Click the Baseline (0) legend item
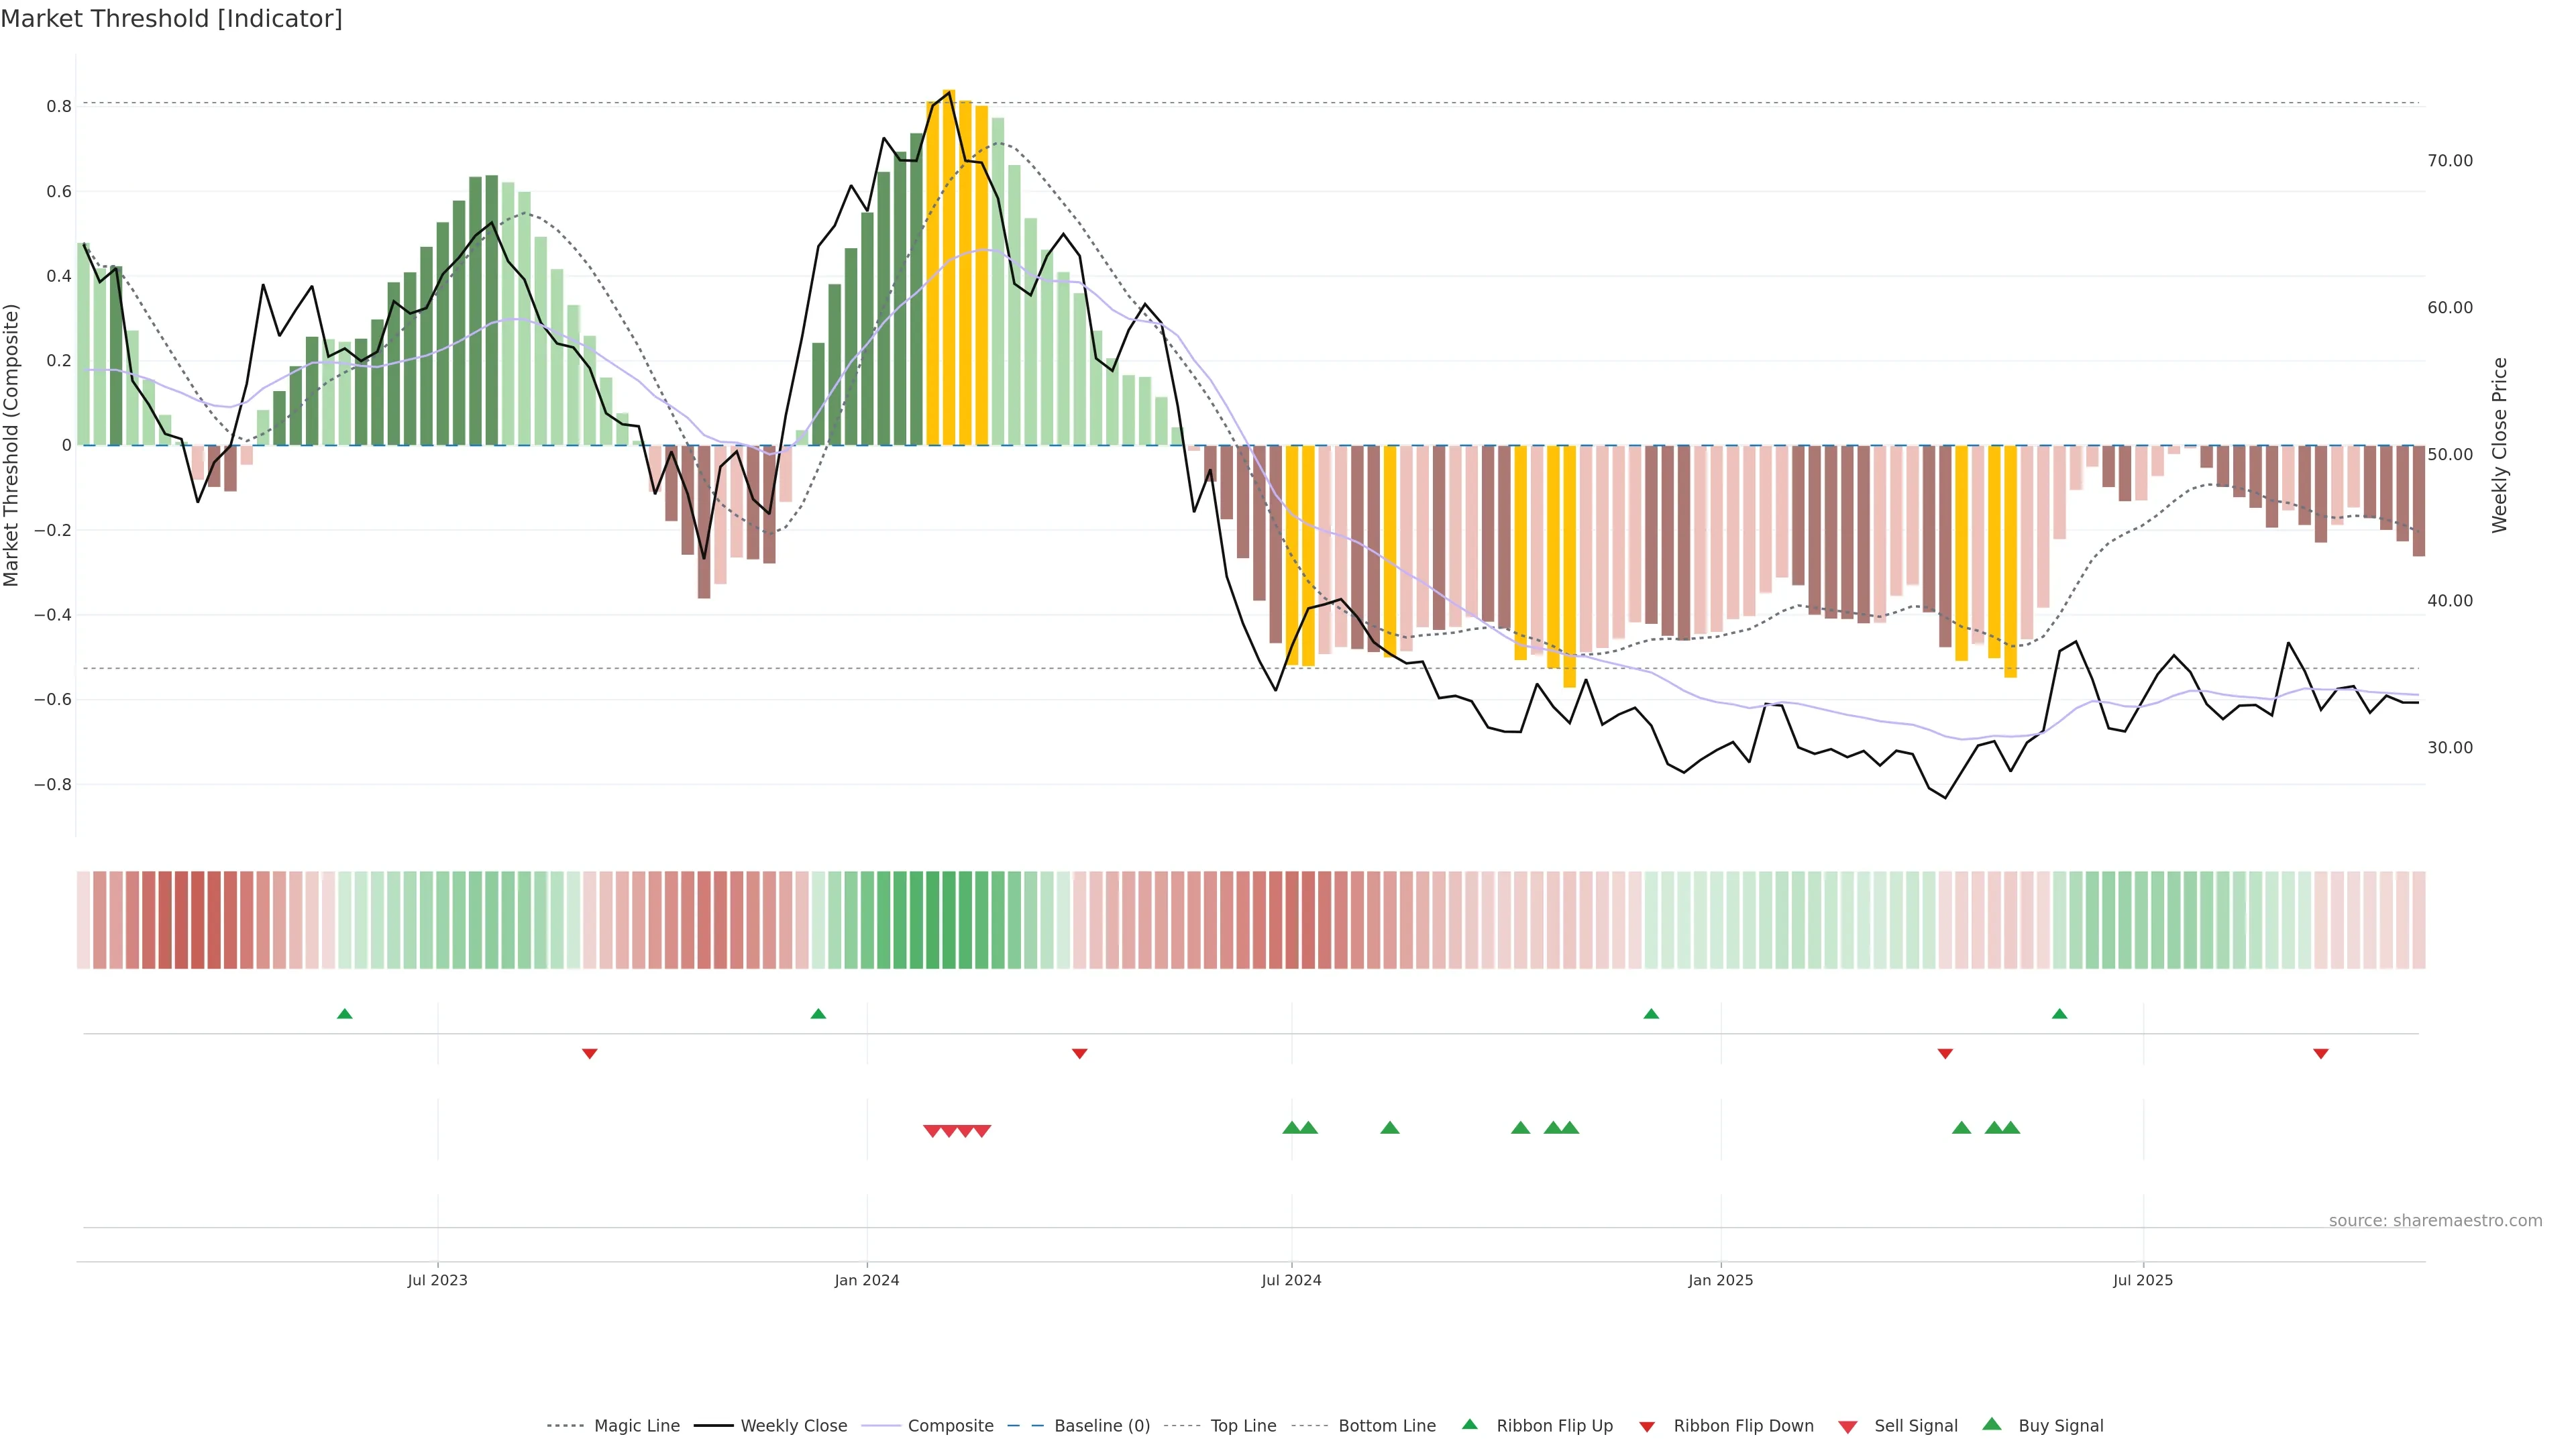The height and width of the screenshot is (1449, 2576). (1101, 1426)
